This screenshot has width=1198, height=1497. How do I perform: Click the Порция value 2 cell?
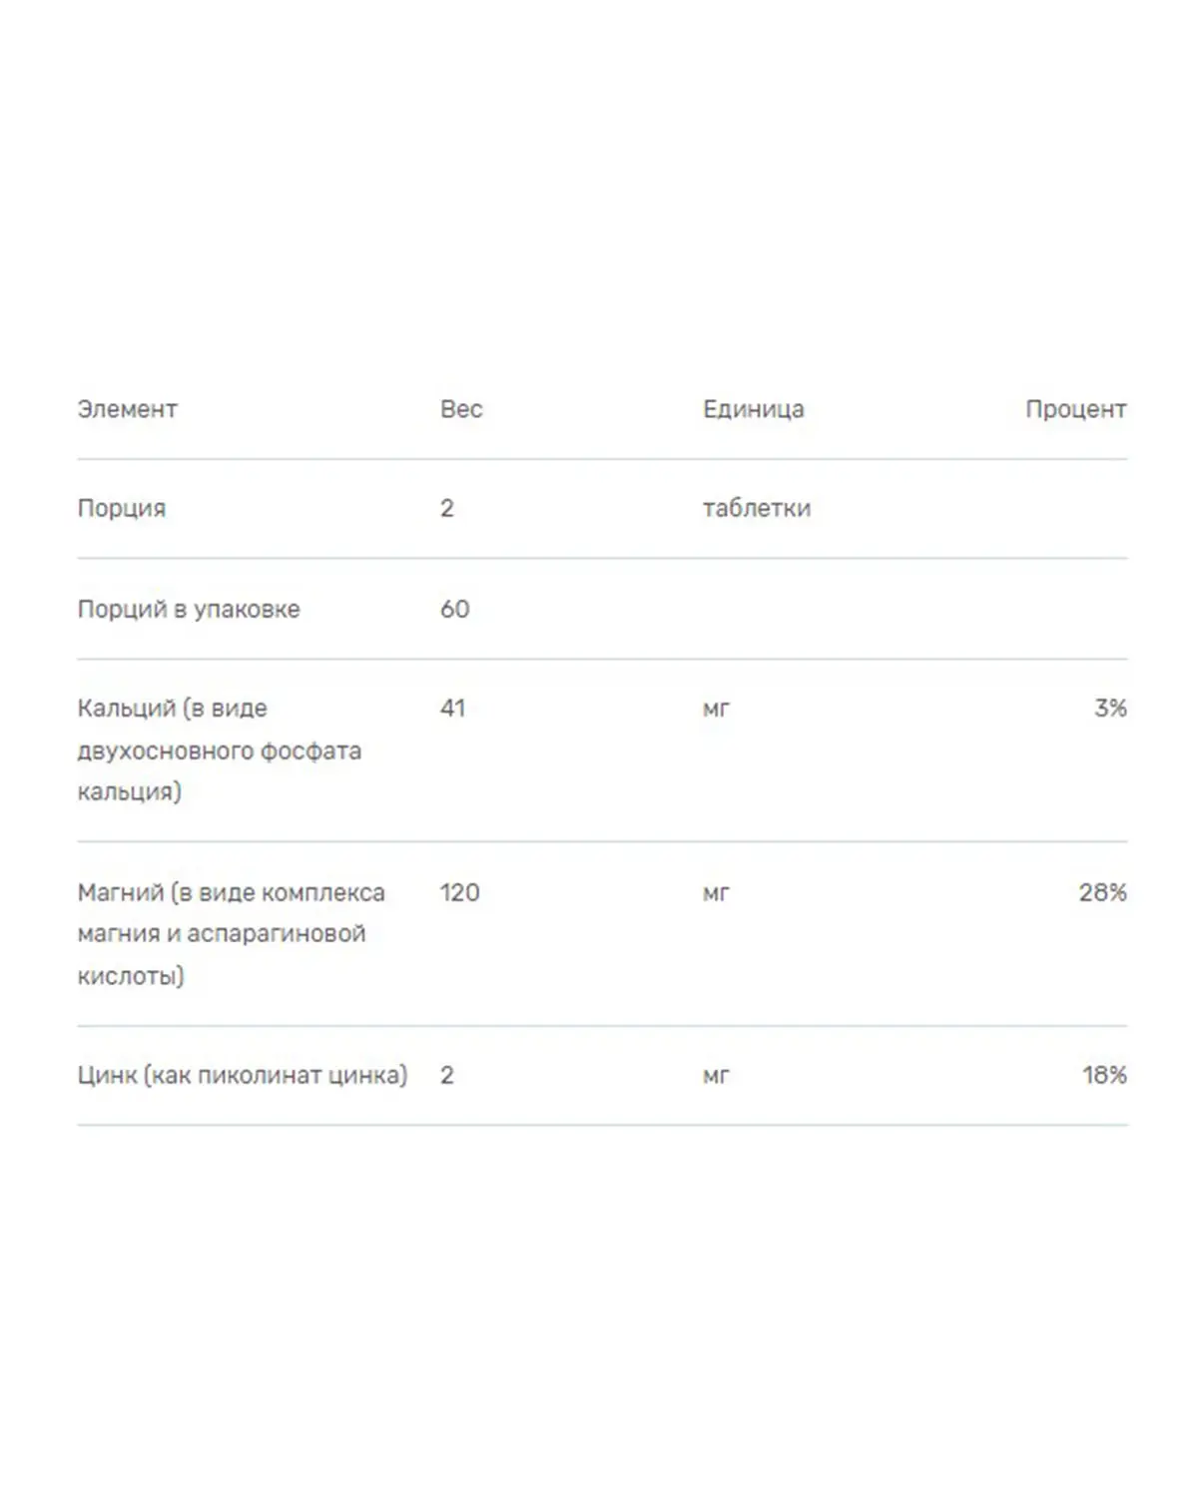pos(447,508)
